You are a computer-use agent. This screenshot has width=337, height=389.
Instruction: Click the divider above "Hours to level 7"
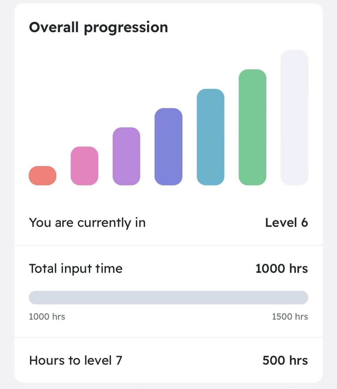click(x=168, y=337)
